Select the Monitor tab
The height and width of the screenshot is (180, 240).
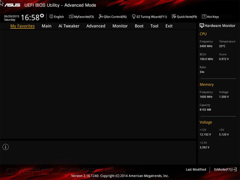point(120,26)
